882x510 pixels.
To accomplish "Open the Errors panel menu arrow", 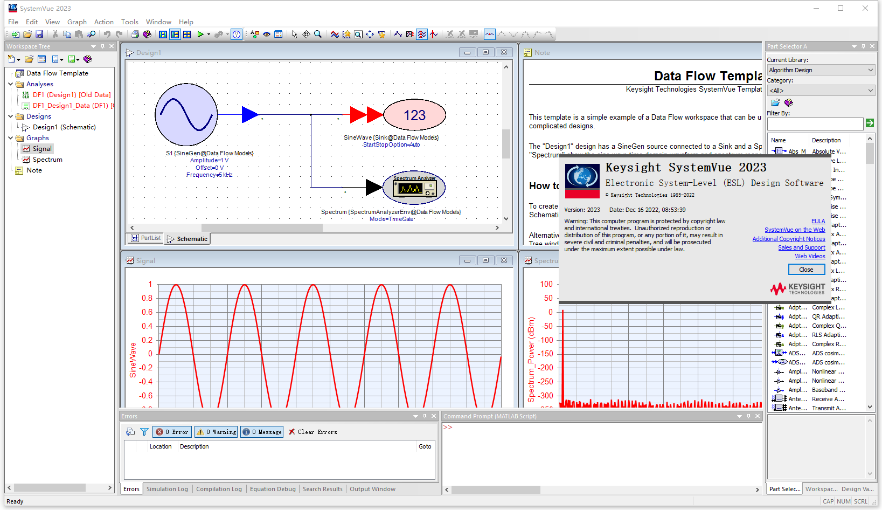I will [x=415, y=416].
